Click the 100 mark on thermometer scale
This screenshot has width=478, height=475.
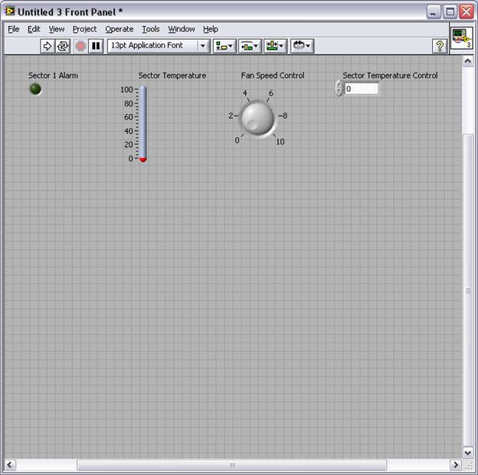point(126,90)
